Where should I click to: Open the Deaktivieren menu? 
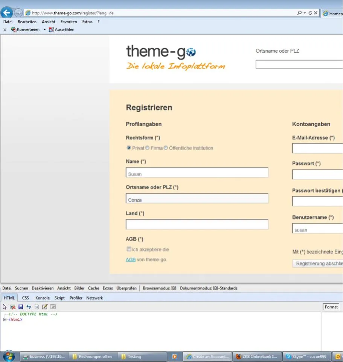(43, 288)
